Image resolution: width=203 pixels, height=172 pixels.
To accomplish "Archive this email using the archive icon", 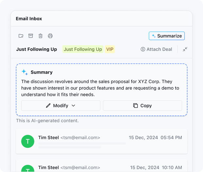I will tap(31, 36).
